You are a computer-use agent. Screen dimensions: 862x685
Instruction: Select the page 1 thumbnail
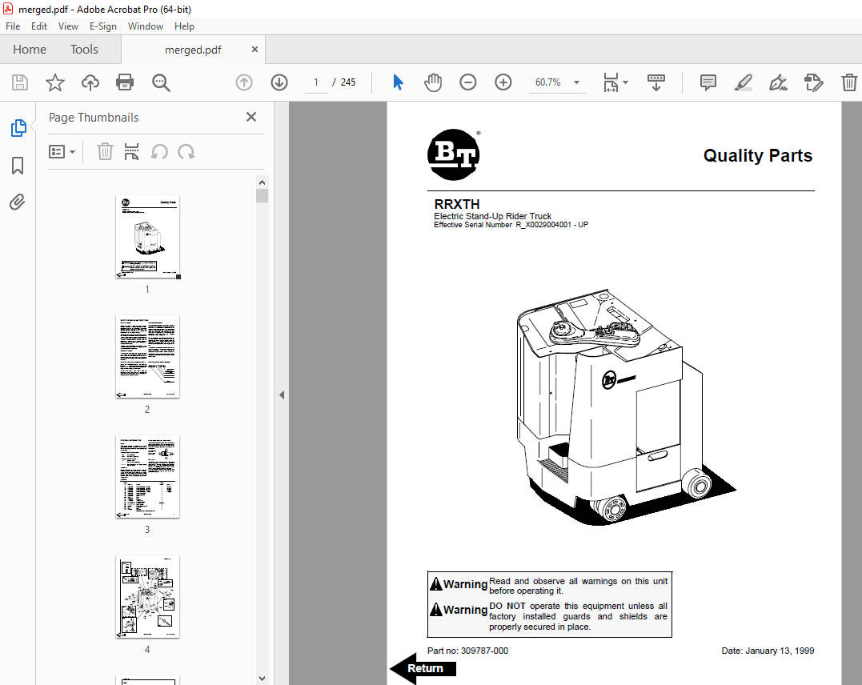147,237
